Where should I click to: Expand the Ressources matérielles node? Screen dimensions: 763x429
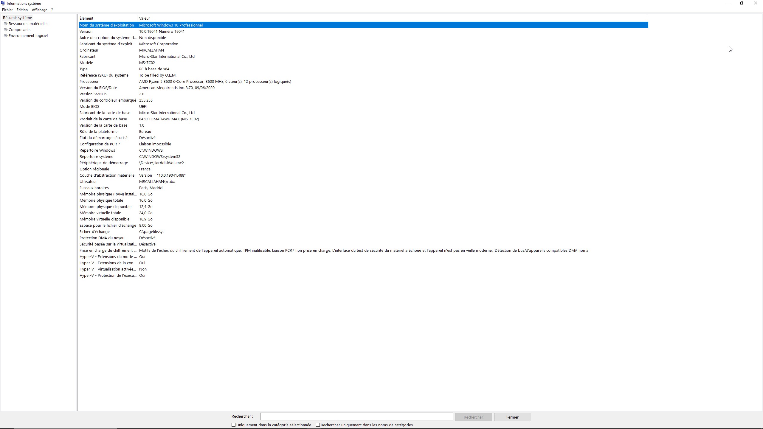5,24
